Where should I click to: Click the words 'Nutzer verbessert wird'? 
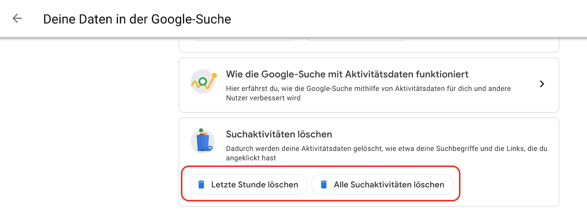[263, 98]
